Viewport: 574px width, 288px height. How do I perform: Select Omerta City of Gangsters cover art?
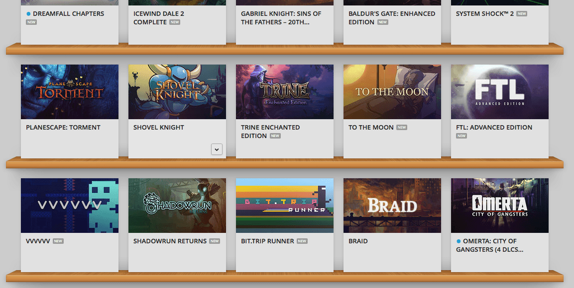coord(500,206)
